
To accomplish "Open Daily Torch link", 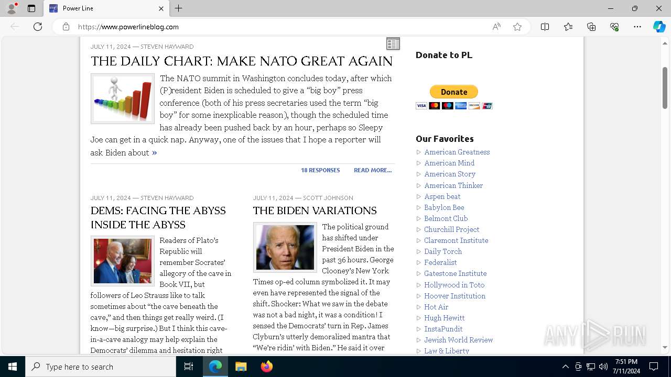I will click(443, 251).
